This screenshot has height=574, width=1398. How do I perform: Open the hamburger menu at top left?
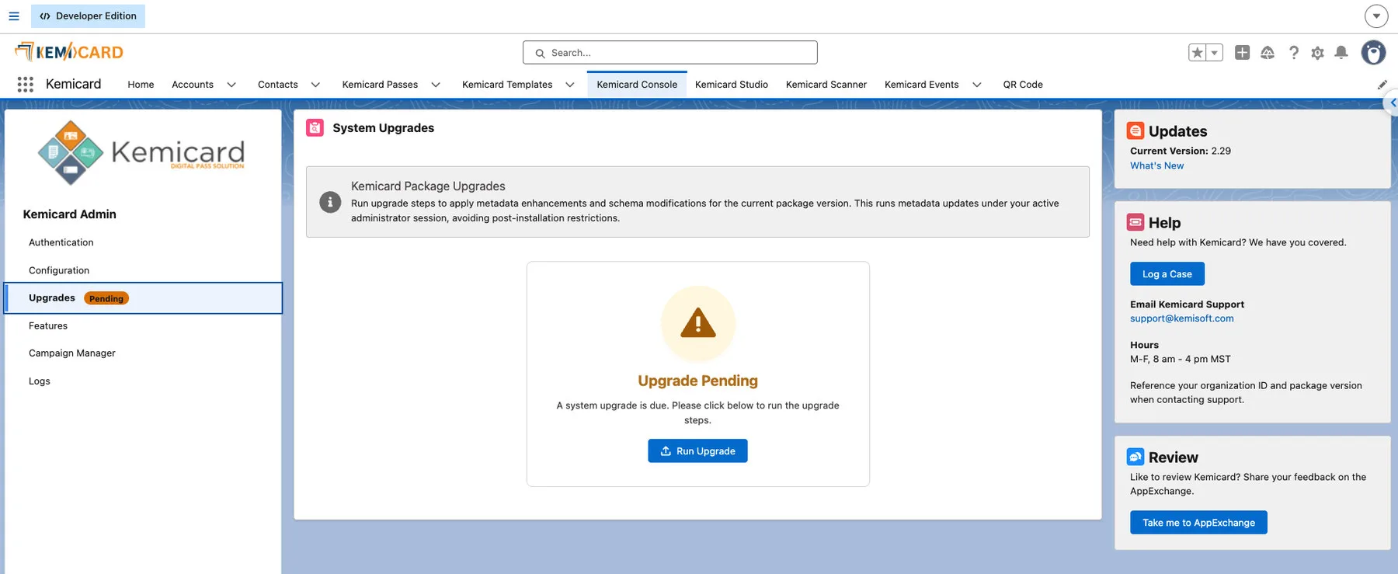tap(14, 16)
